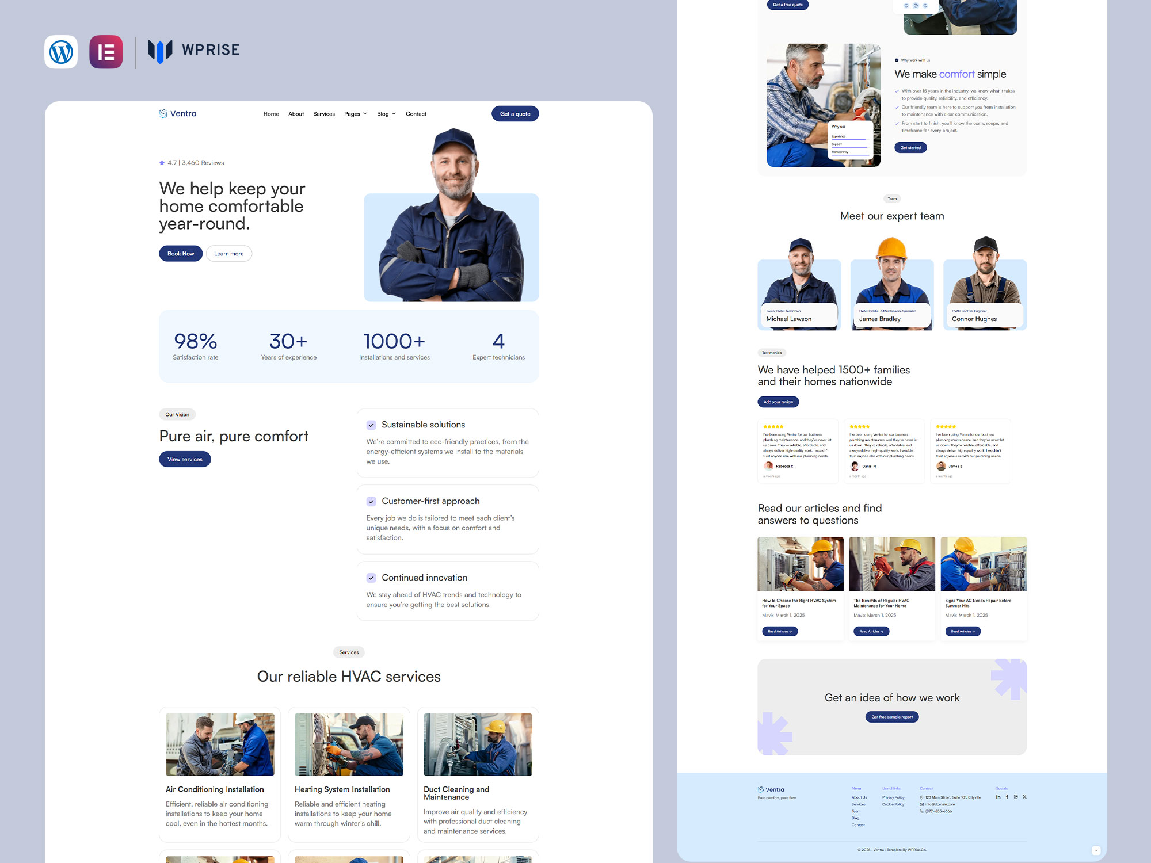Image resolution: width=1151 pixels, height=863 pixels.
Task: Open the Contact nav item
Action: pyautogui.click(x=416, y=114)
